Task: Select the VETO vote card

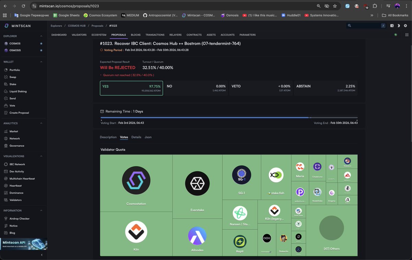Action: (261, 88)
